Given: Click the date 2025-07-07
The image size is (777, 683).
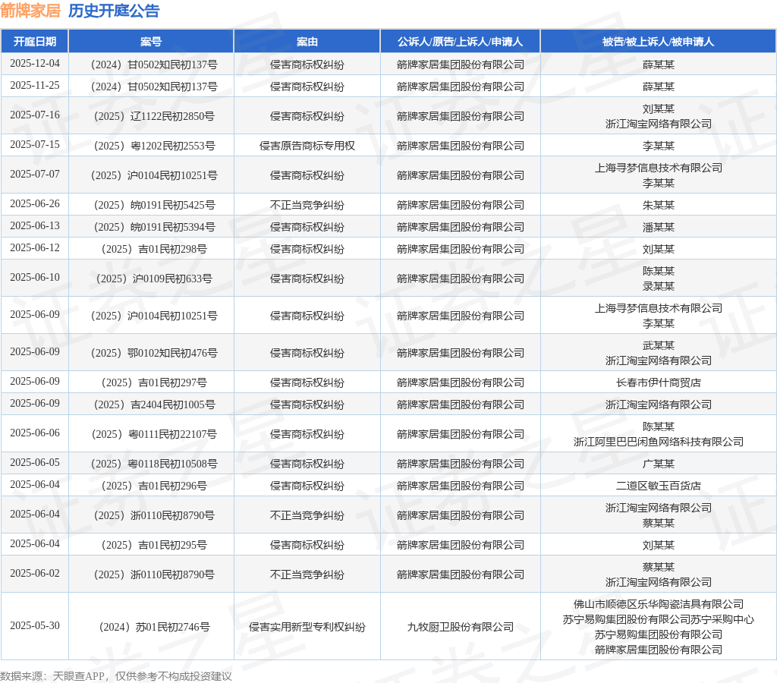Looking at the screenshot, I should (35, 175).
